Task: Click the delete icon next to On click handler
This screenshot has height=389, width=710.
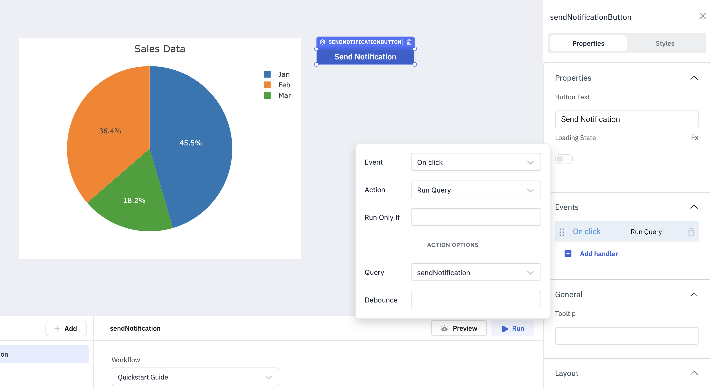Action: (x=691, y=232)
